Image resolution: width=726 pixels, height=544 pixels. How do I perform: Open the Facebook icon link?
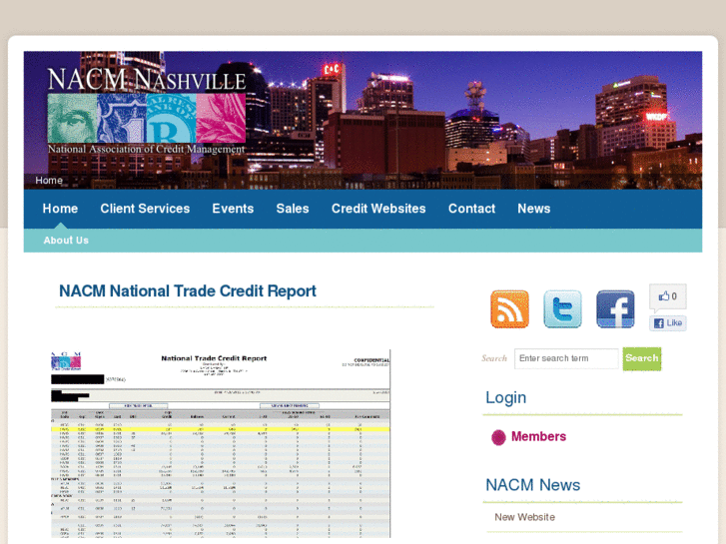(x=615, y=308)
